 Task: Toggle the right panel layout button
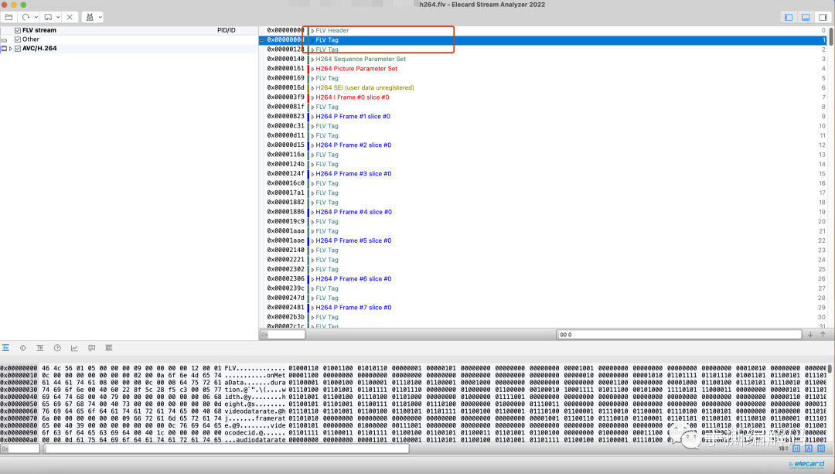pos(822,17)
